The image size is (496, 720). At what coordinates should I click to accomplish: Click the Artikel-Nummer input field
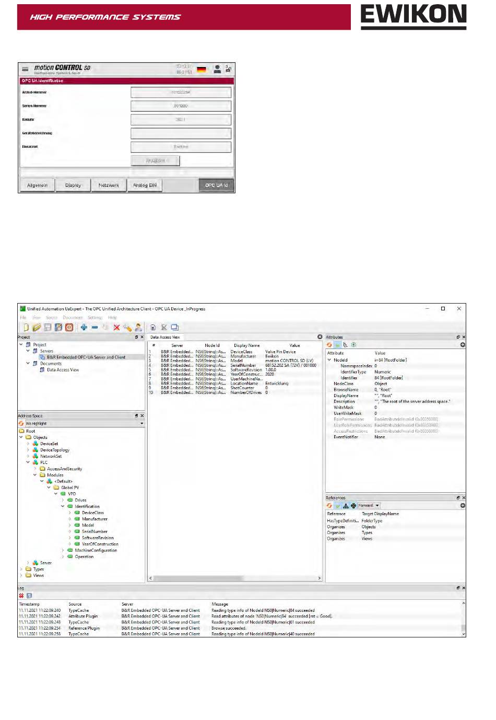tap(181, 92)
